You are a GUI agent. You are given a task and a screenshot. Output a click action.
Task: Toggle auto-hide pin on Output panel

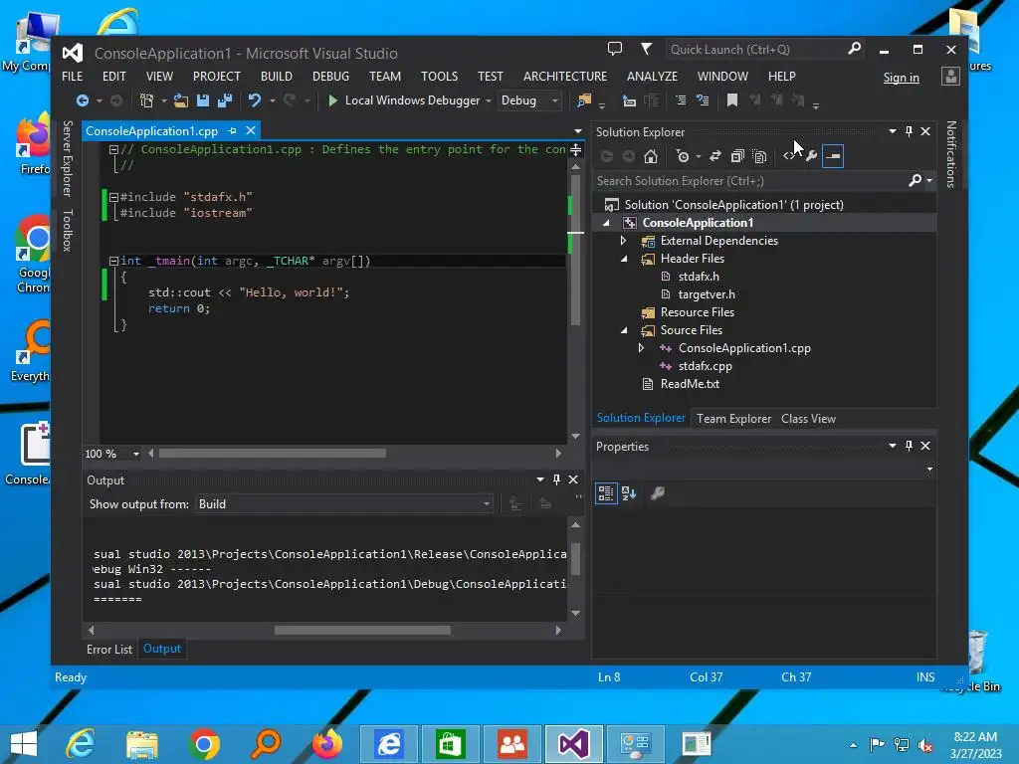click(556, 479)
